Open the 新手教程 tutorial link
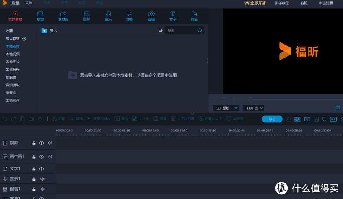The image size is (343, 199). [282, 3]
